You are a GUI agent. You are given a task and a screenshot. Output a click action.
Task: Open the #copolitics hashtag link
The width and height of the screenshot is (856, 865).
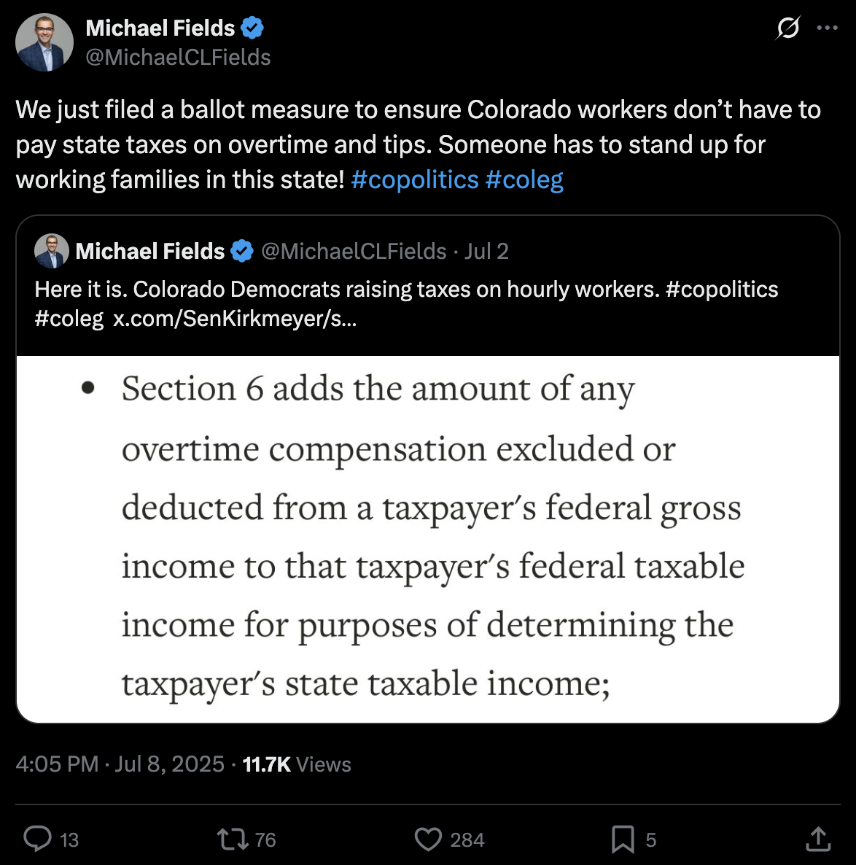click(x=414, y=179)
